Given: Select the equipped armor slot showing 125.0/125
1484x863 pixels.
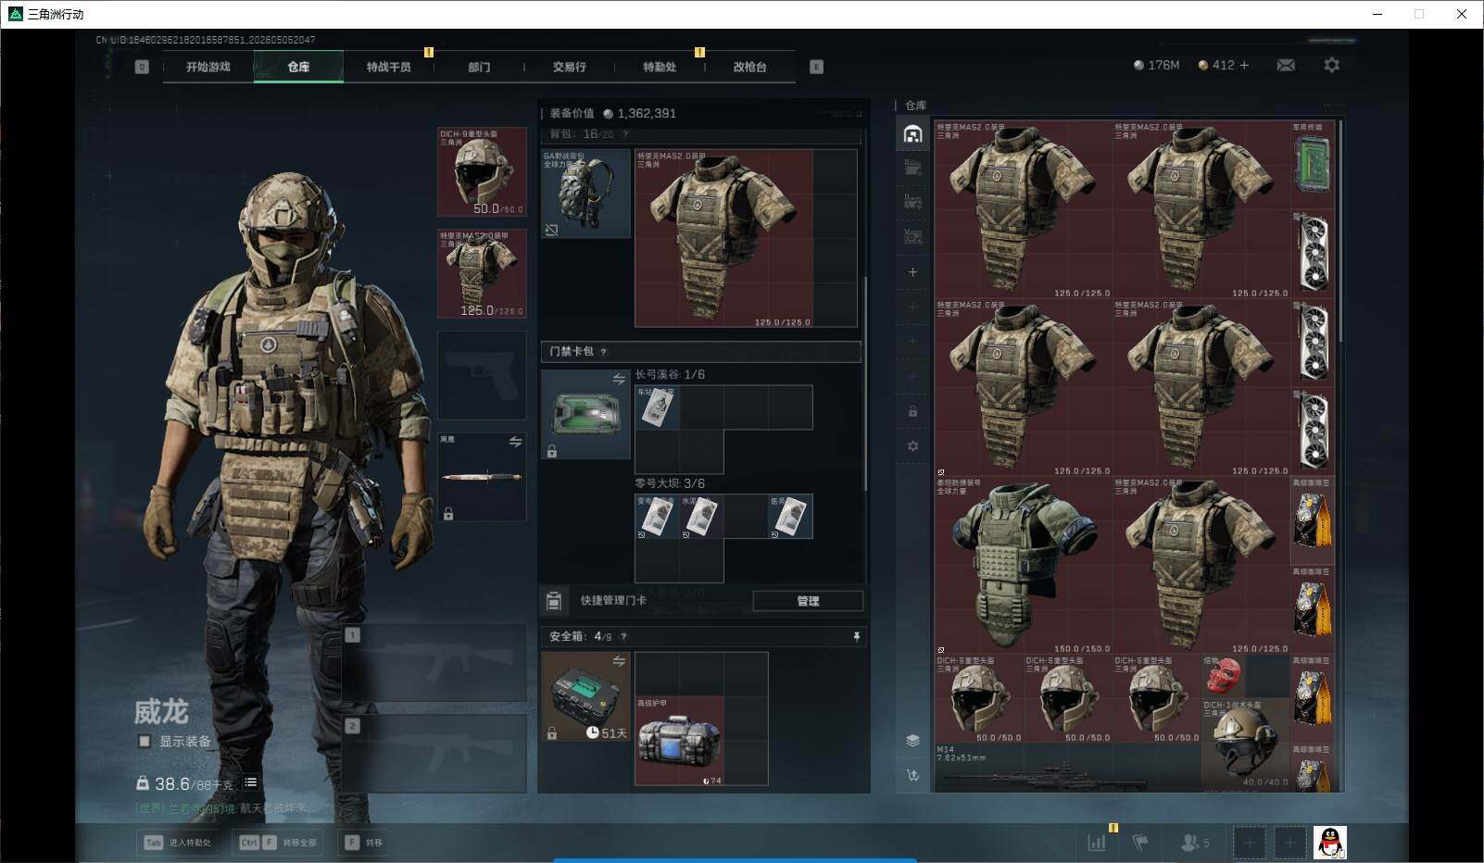Looking at the screenshot, I should 482,273.
